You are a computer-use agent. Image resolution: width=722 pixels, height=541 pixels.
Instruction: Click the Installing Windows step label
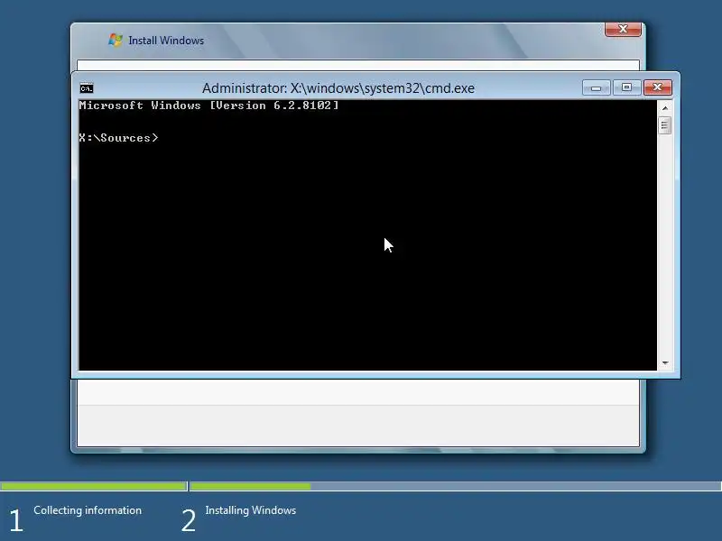click(x=251, y=510)
